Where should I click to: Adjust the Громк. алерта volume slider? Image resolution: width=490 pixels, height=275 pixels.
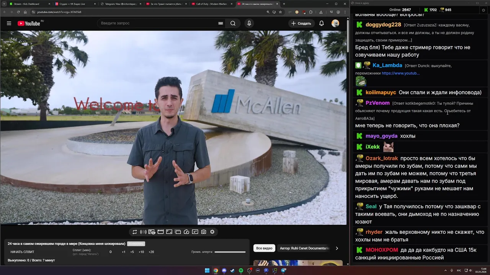[x=230, y=252]
